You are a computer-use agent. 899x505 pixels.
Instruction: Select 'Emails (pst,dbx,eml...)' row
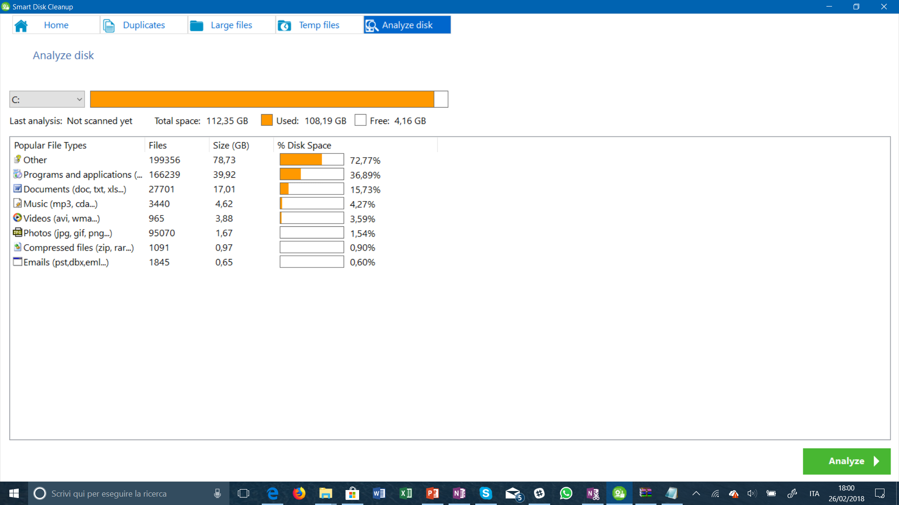click(66, 262)
